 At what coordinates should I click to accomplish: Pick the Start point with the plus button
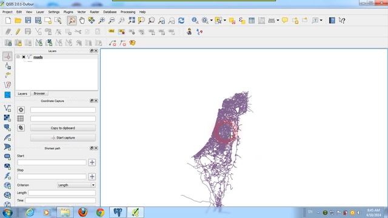click(x=92, y=162)
